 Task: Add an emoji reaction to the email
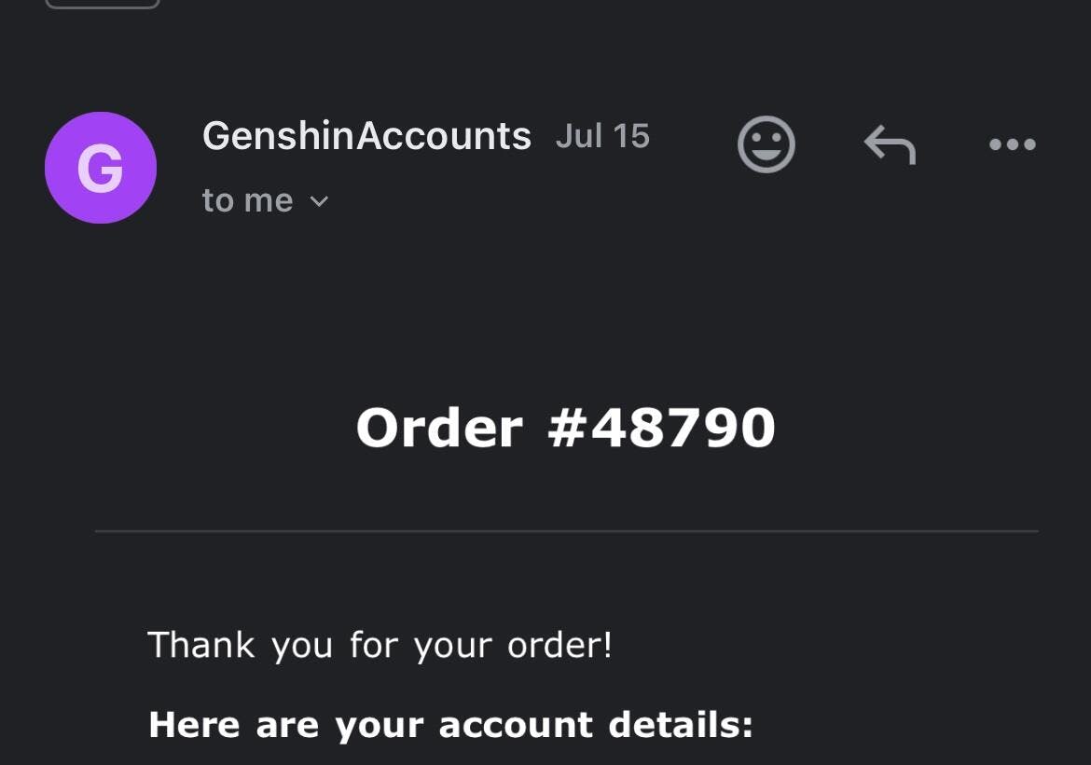click(766, 144)
